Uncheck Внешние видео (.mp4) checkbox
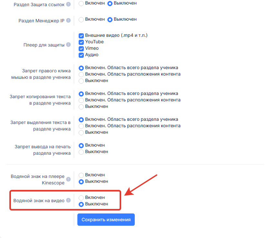 click(81, 36)
